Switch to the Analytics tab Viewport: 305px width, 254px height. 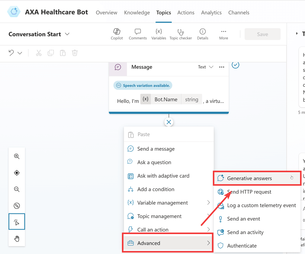[211, 12]
